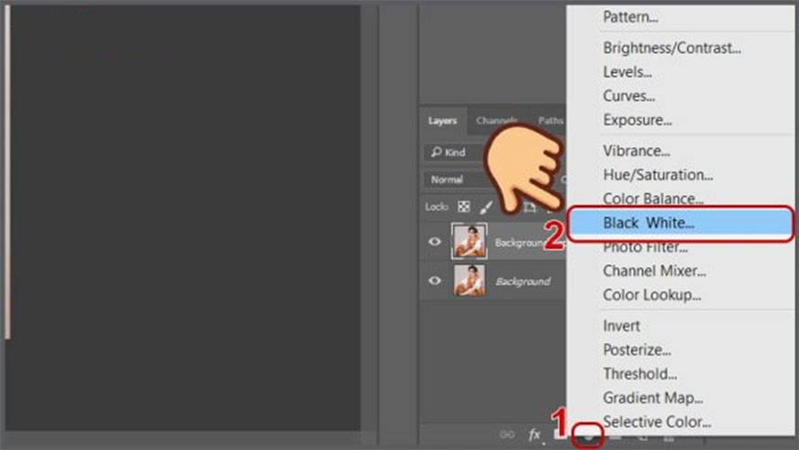This screenshot has height=450, width=799.
Task: Click the italic Background layer name
Action: point(523,281)
